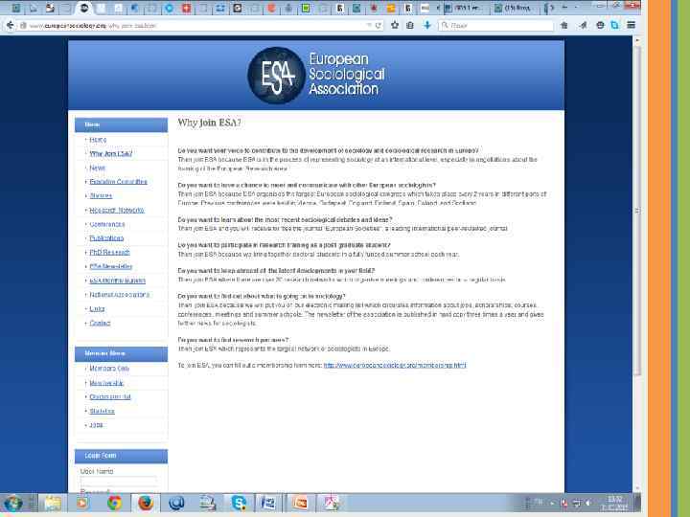The height and width of the screenshot is (517, 690).
Task: Open the downloads arrow icon
Action: pos(426,25)
